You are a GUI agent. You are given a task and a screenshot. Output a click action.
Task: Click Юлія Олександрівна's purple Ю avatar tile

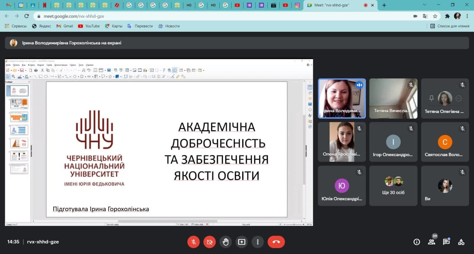click(342, 186)
